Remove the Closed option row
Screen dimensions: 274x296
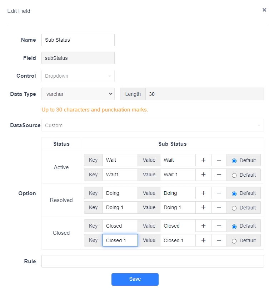(219, 226)
